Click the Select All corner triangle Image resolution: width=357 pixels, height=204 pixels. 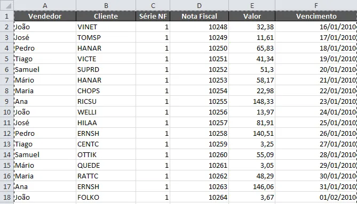[x=7, y=5]
